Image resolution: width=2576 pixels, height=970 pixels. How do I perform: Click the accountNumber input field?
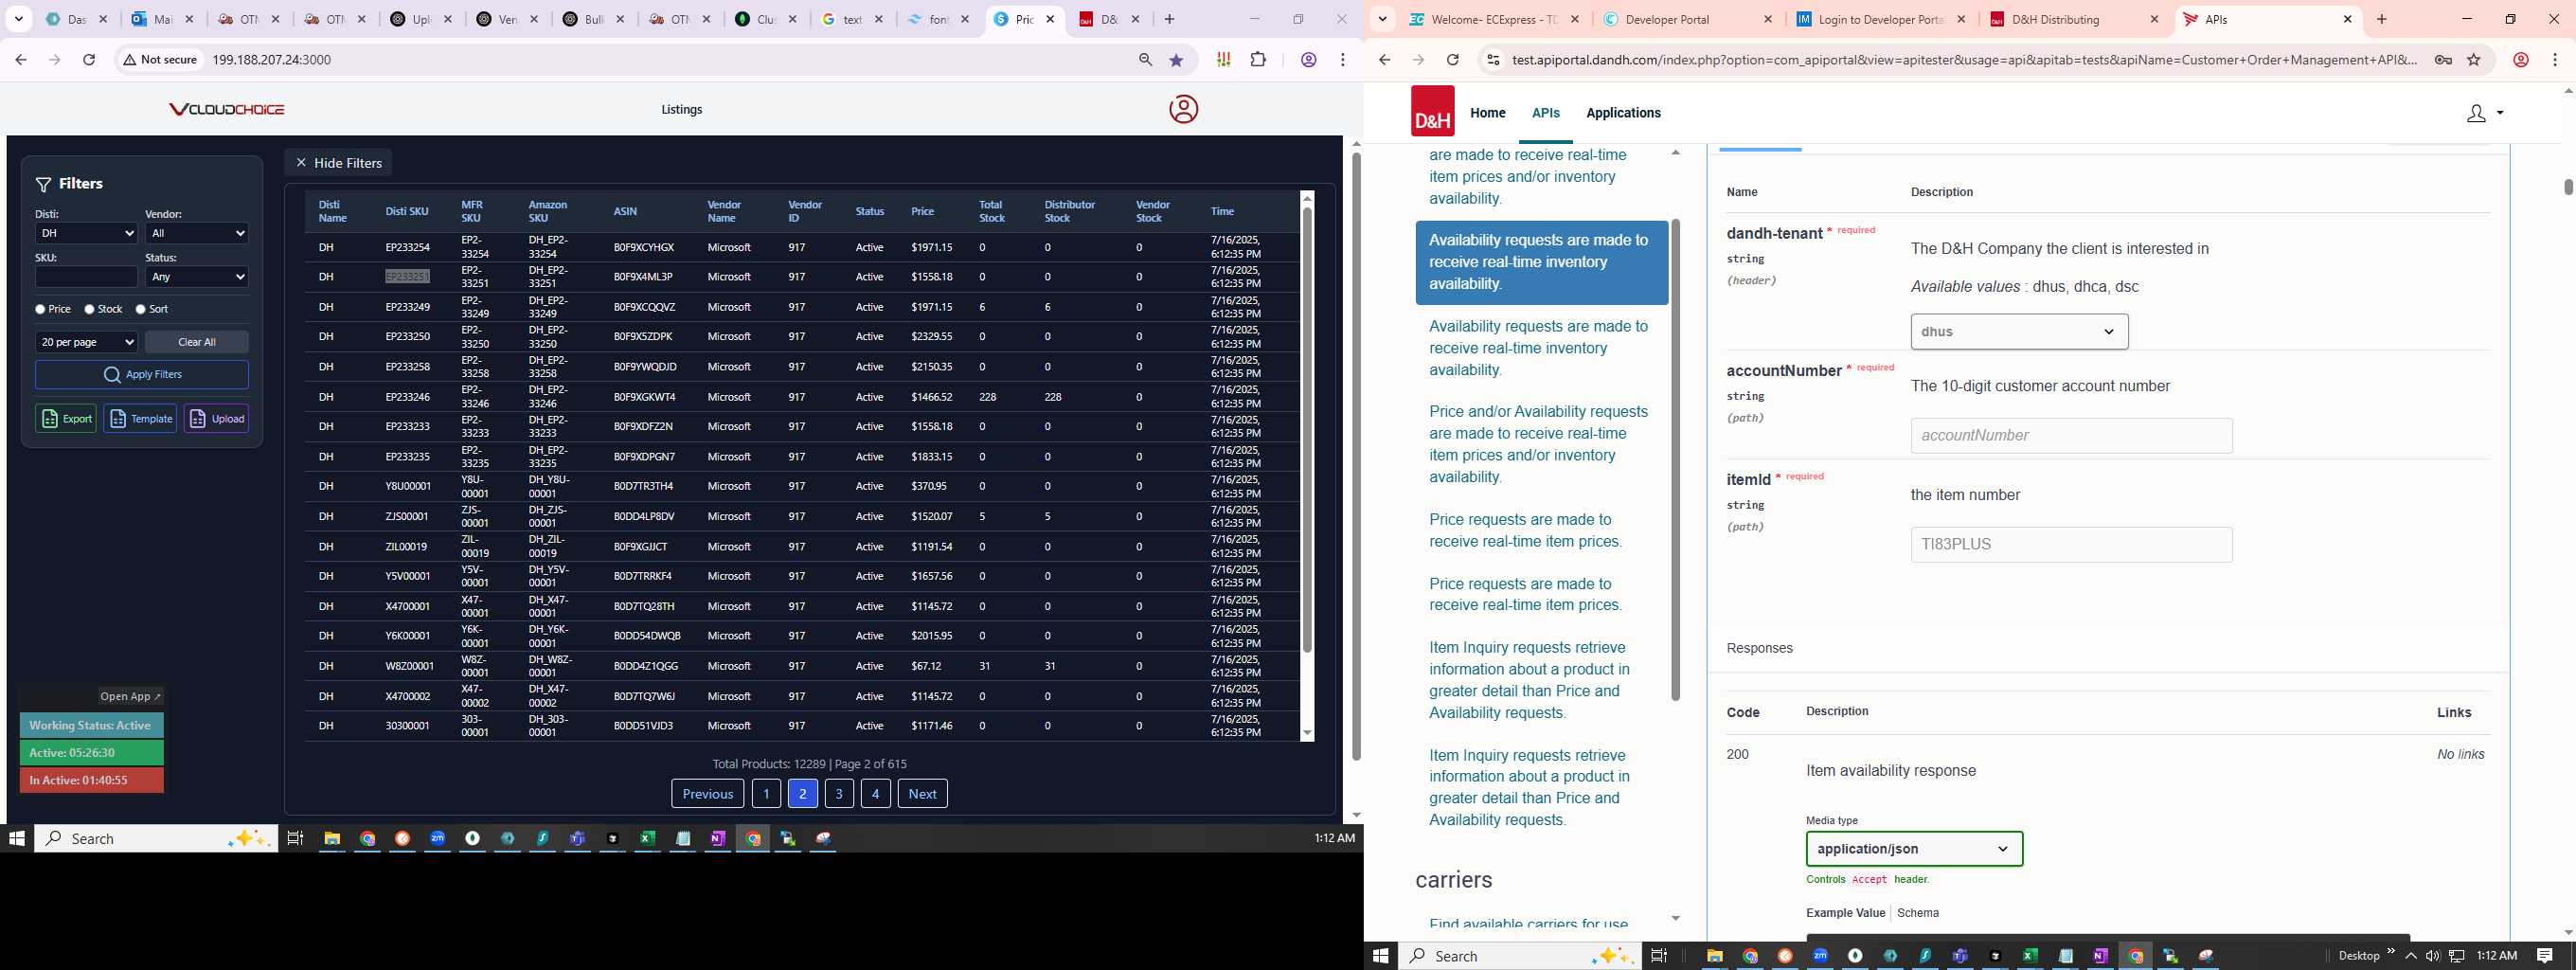click(x=2071, y=436)
